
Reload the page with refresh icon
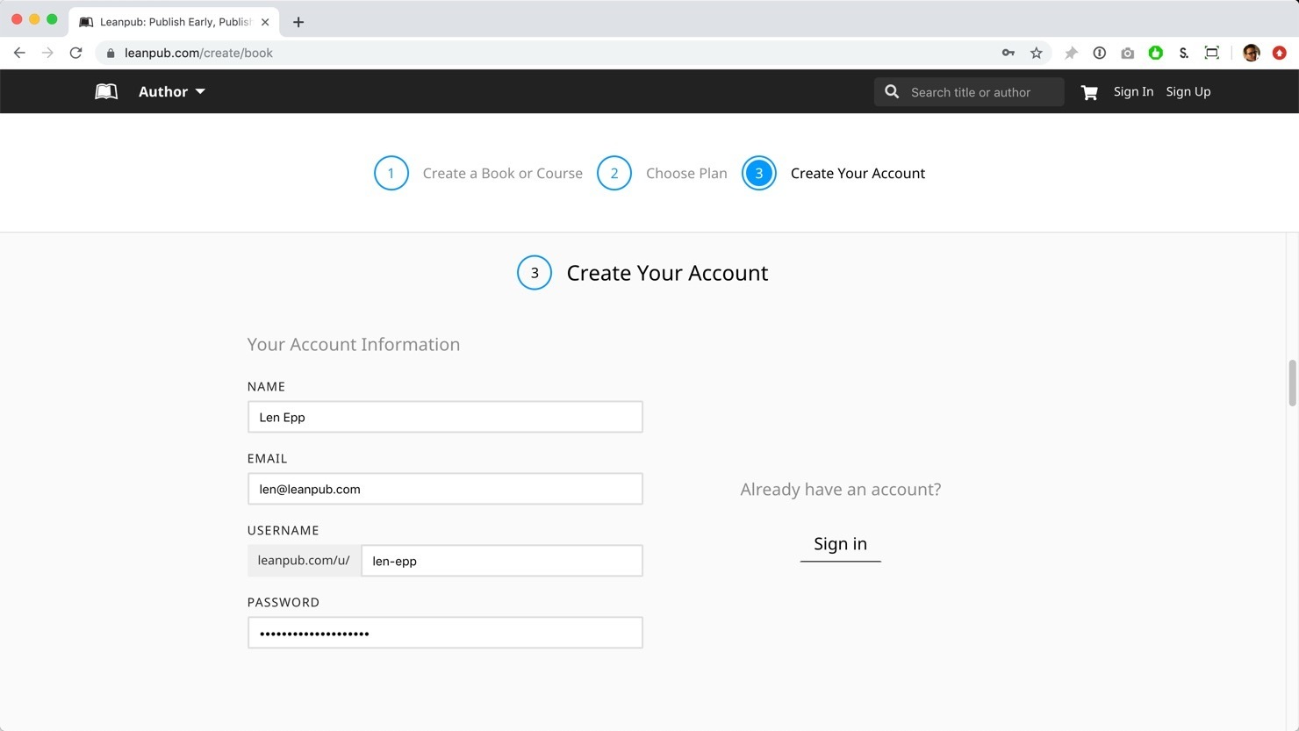(76, 53)
